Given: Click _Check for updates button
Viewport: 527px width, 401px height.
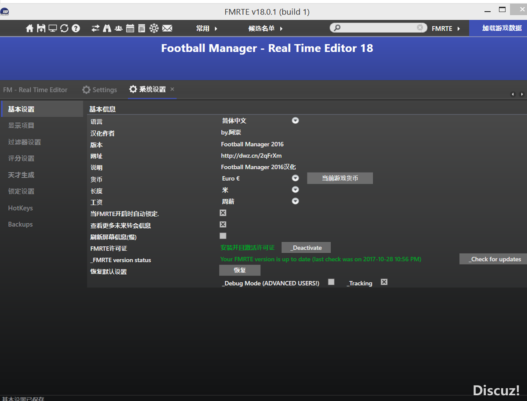Looking at the screenshot, I should 493,259.
